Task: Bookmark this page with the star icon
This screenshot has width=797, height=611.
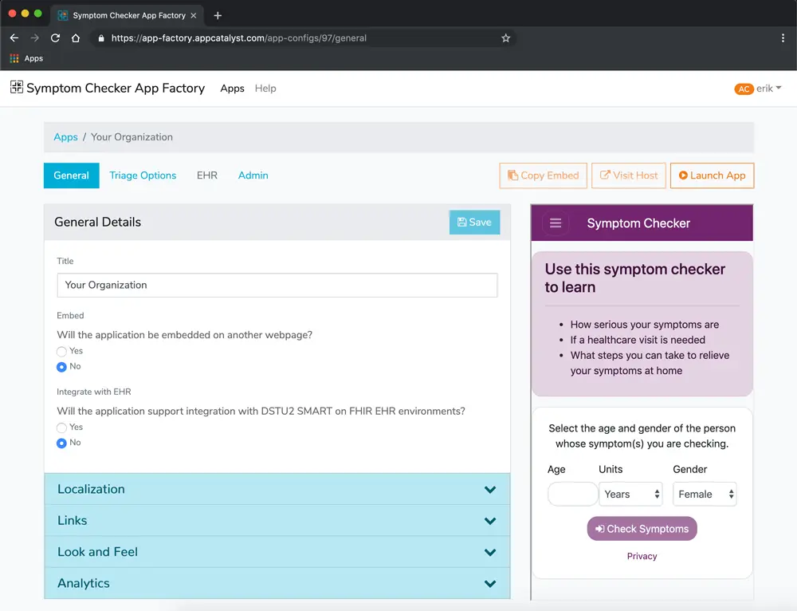Action: (x=505, y=37)
